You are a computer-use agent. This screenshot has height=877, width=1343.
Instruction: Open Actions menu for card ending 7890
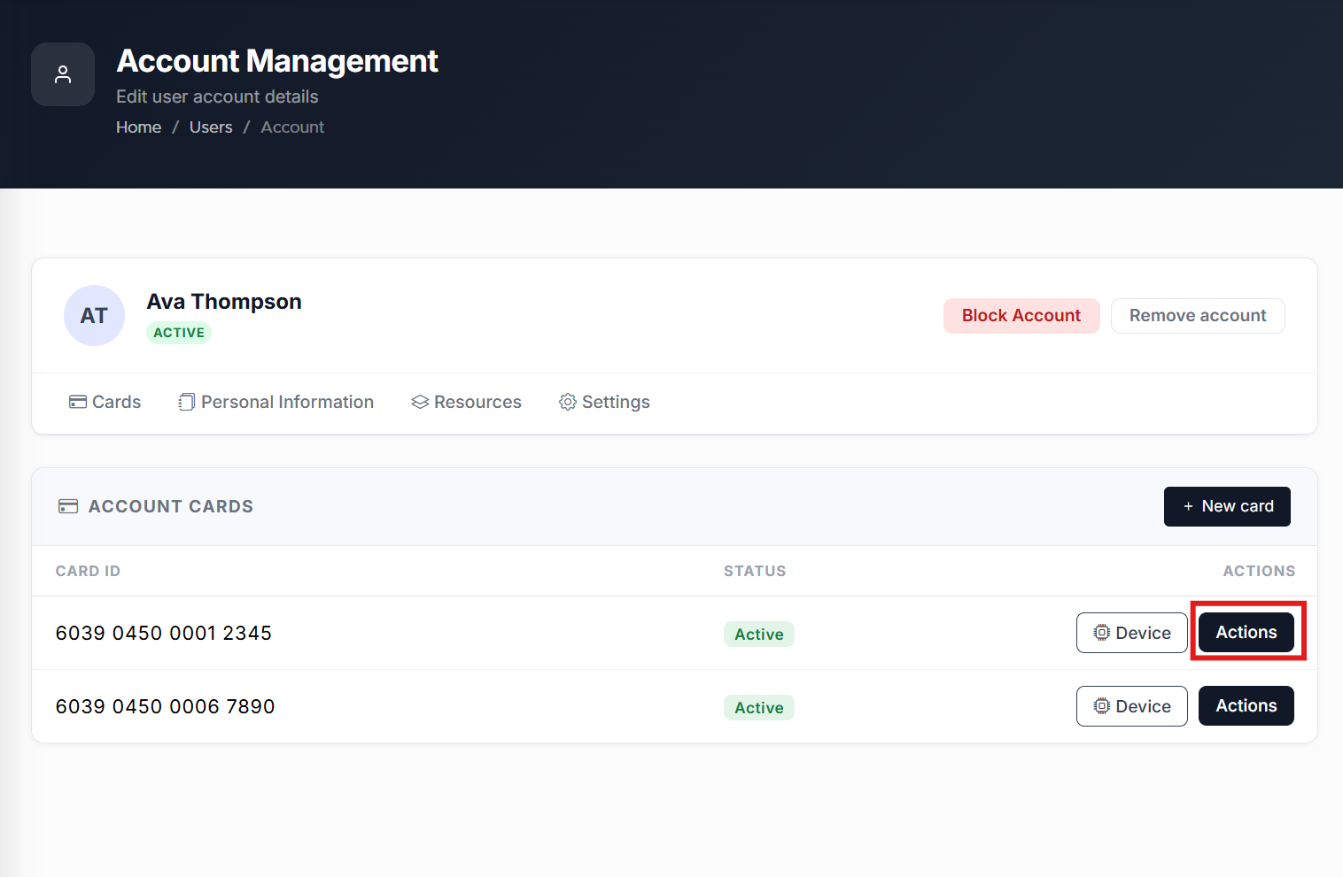coord(1246,705)
